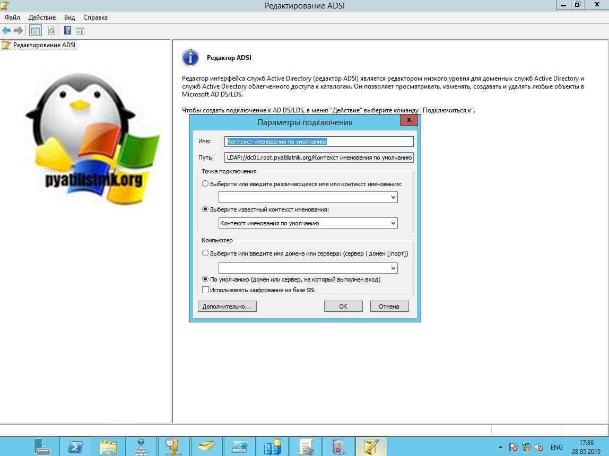Toggle the show/hide action pane icon
The height and width of the screenshot is (456, 609).
(80, 31)
